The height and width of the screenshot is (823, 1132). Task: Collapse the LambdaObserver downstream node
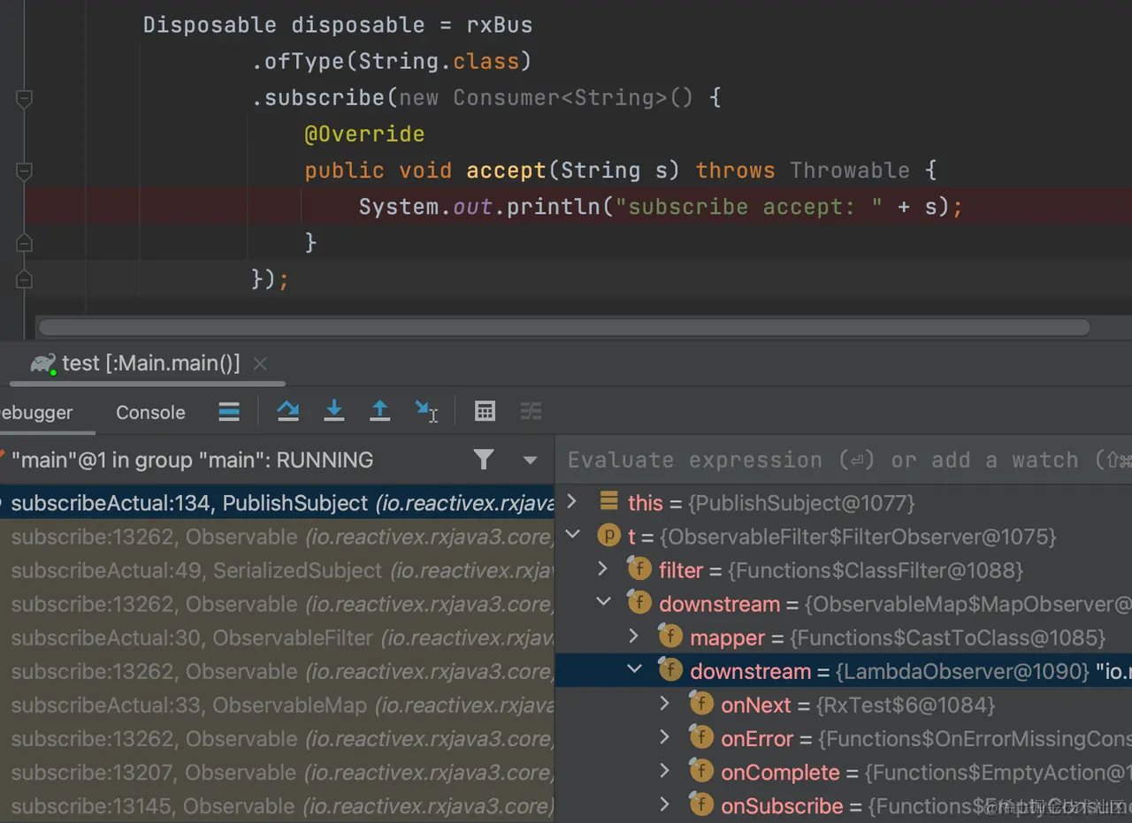click(634, 669)
